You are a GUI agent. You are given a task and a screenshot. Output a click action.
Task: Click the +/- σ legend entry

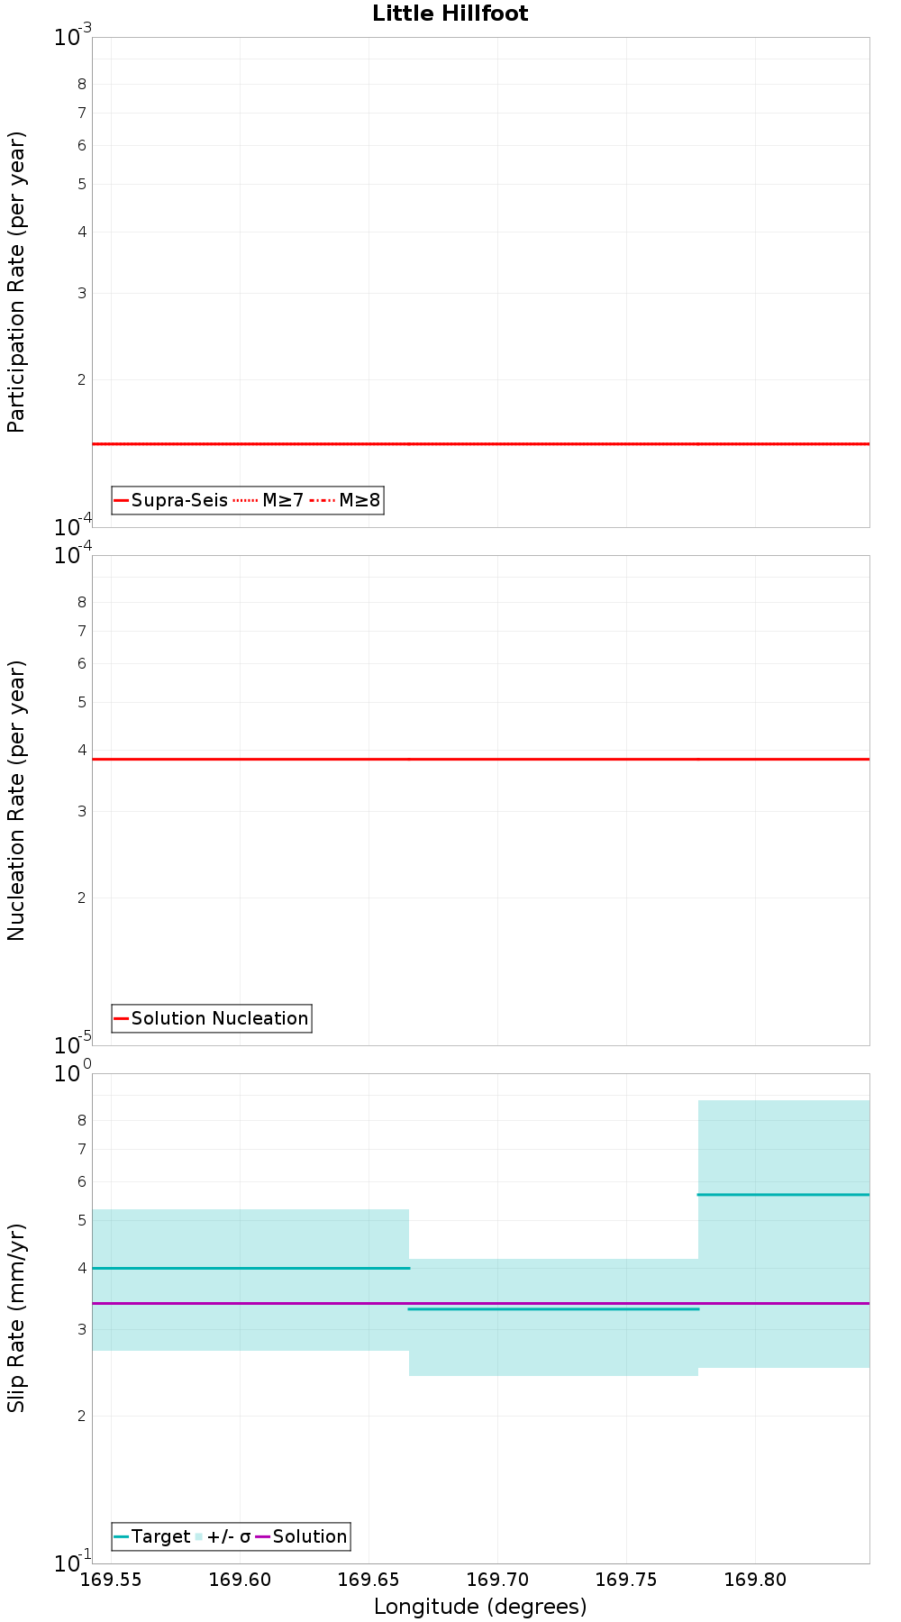pyautogui.click(x=223, y=1536)
